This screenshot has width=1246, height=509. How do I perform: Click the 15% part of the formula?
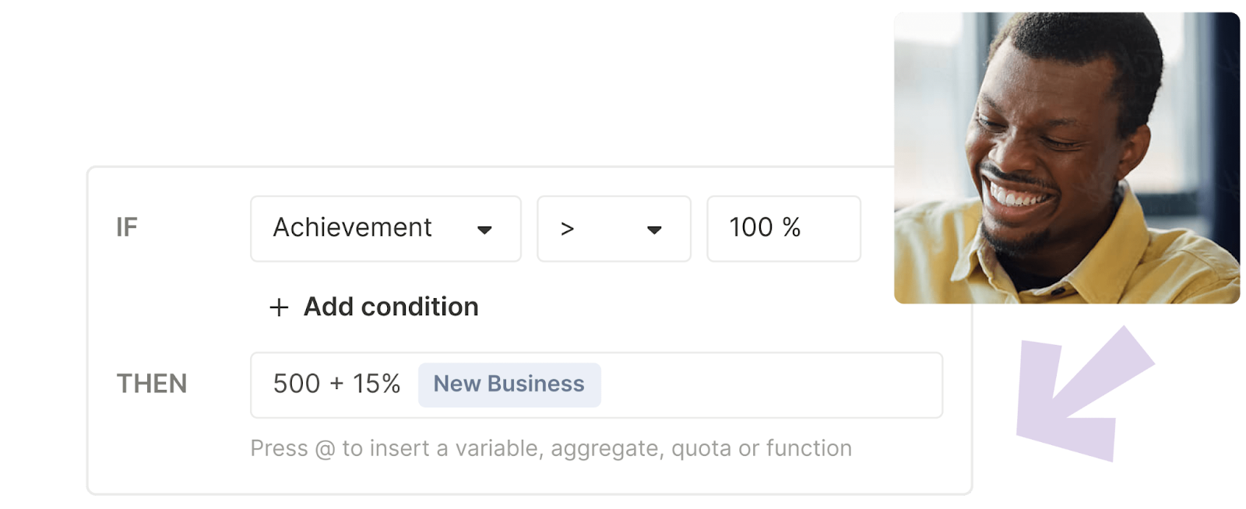point(376,384)
